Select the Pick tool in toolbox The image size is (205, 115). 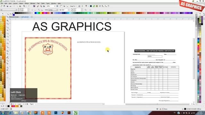[x=7, y=14]
